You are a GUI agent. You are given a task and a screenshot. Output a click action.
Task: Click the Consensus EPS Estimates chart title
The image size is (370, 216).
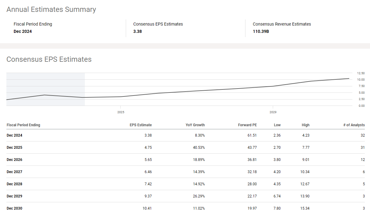[x=49, y=59]
